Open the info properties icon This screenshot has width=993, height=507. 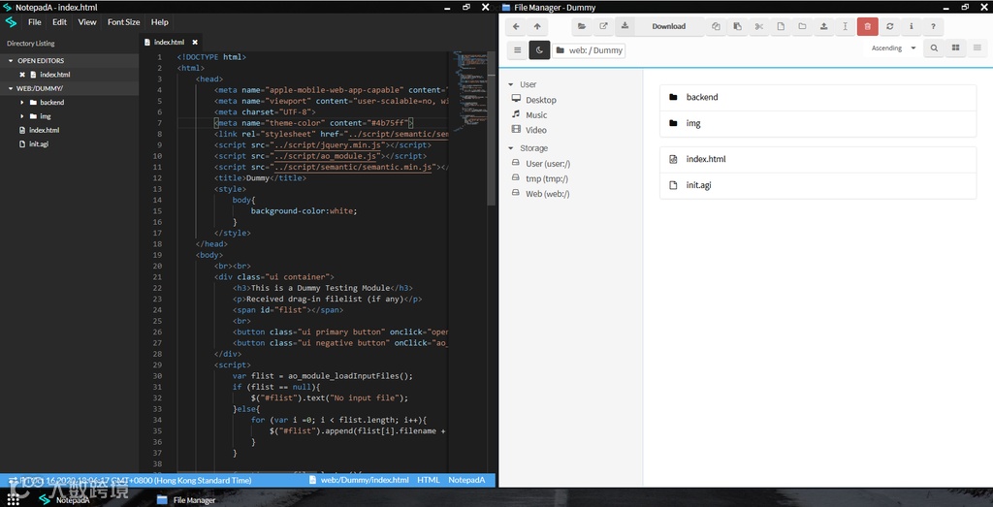[912, 26]
